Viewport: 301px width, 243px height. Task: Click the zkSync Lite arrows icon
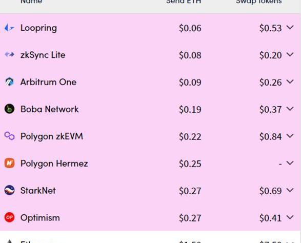tap(9, 55)
